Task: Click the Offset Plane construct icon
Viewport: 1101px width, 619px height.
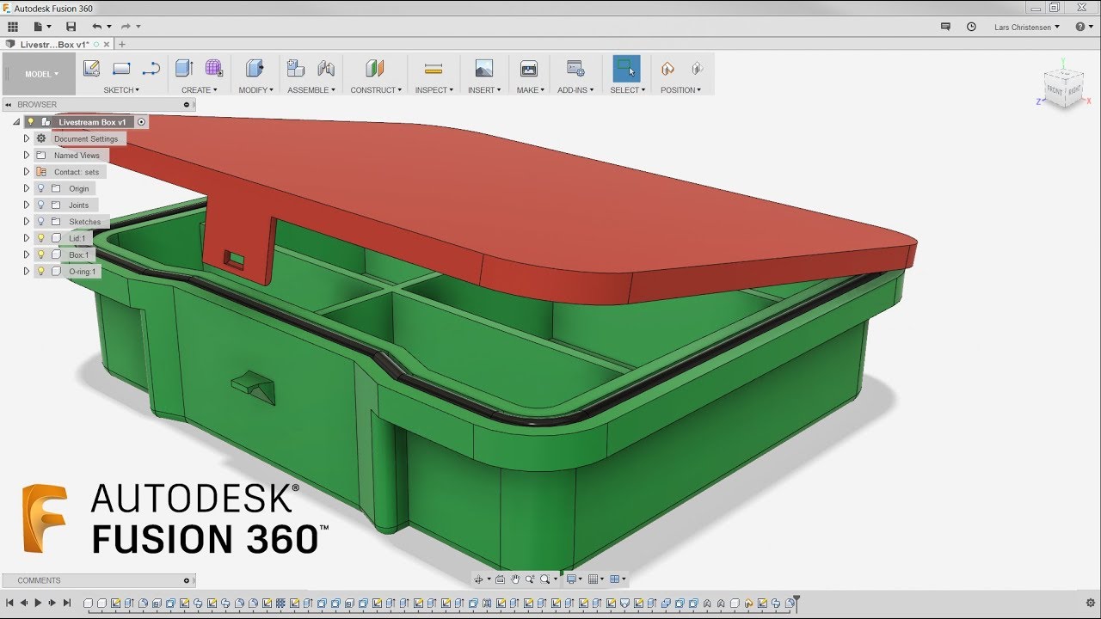Action: 374,68
